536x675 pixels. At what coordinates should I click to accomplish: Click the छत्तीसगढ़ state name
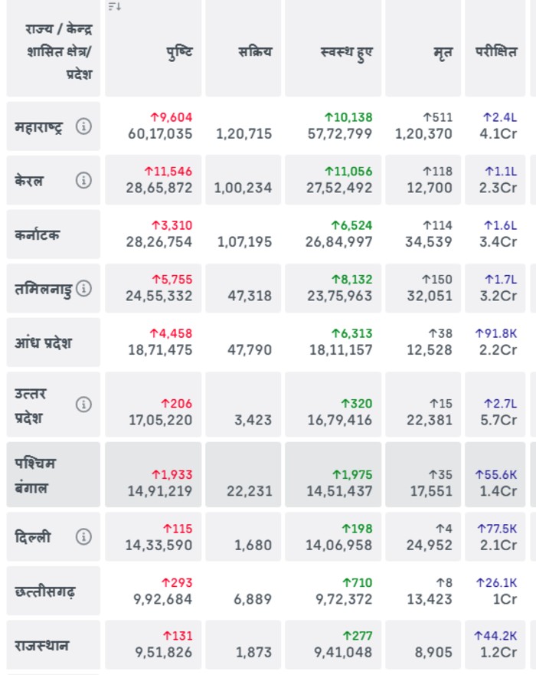coord(45,591)
